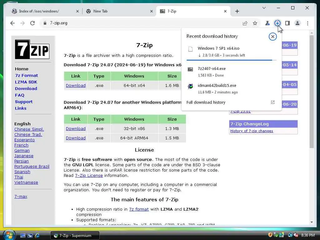This screenshot has height=240, width=320.
Task: Open the 7z Format sidebar link
Action: click(x=26, y=76)
